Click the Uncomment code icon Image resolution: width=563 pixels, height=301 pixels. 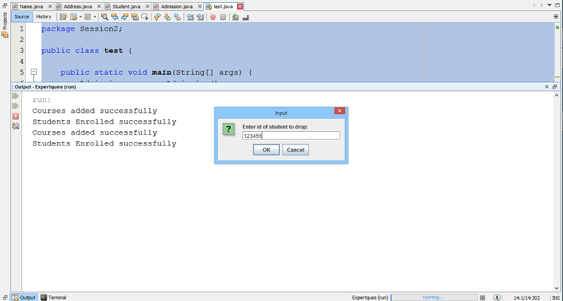tap(246, 17)
